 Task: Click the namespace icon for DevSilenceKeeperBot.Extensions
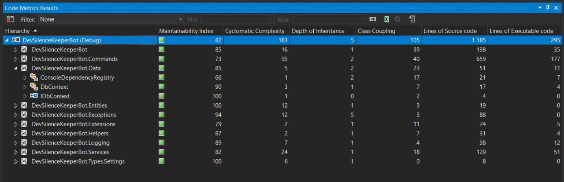coord(24,124)
